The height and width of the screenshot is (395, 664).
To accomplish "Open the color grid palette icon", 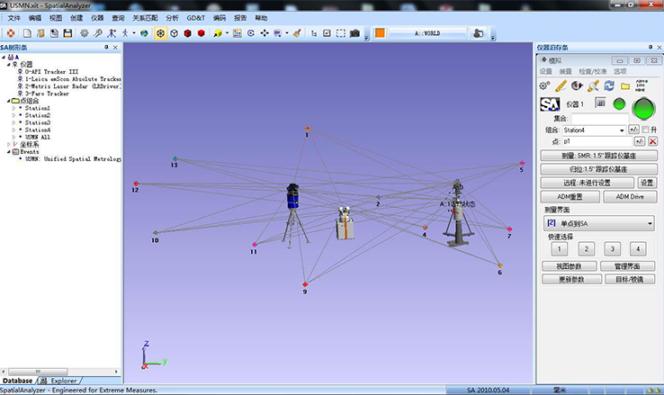I will [x=238, y=33].
